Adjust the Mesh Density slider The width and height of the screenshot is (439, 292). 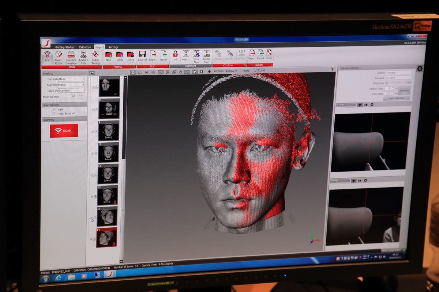[73, 96]
